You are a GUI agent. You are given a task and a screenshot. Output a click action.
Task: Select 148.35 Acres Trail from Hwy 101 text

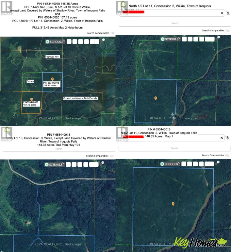(x=58, y=145)
